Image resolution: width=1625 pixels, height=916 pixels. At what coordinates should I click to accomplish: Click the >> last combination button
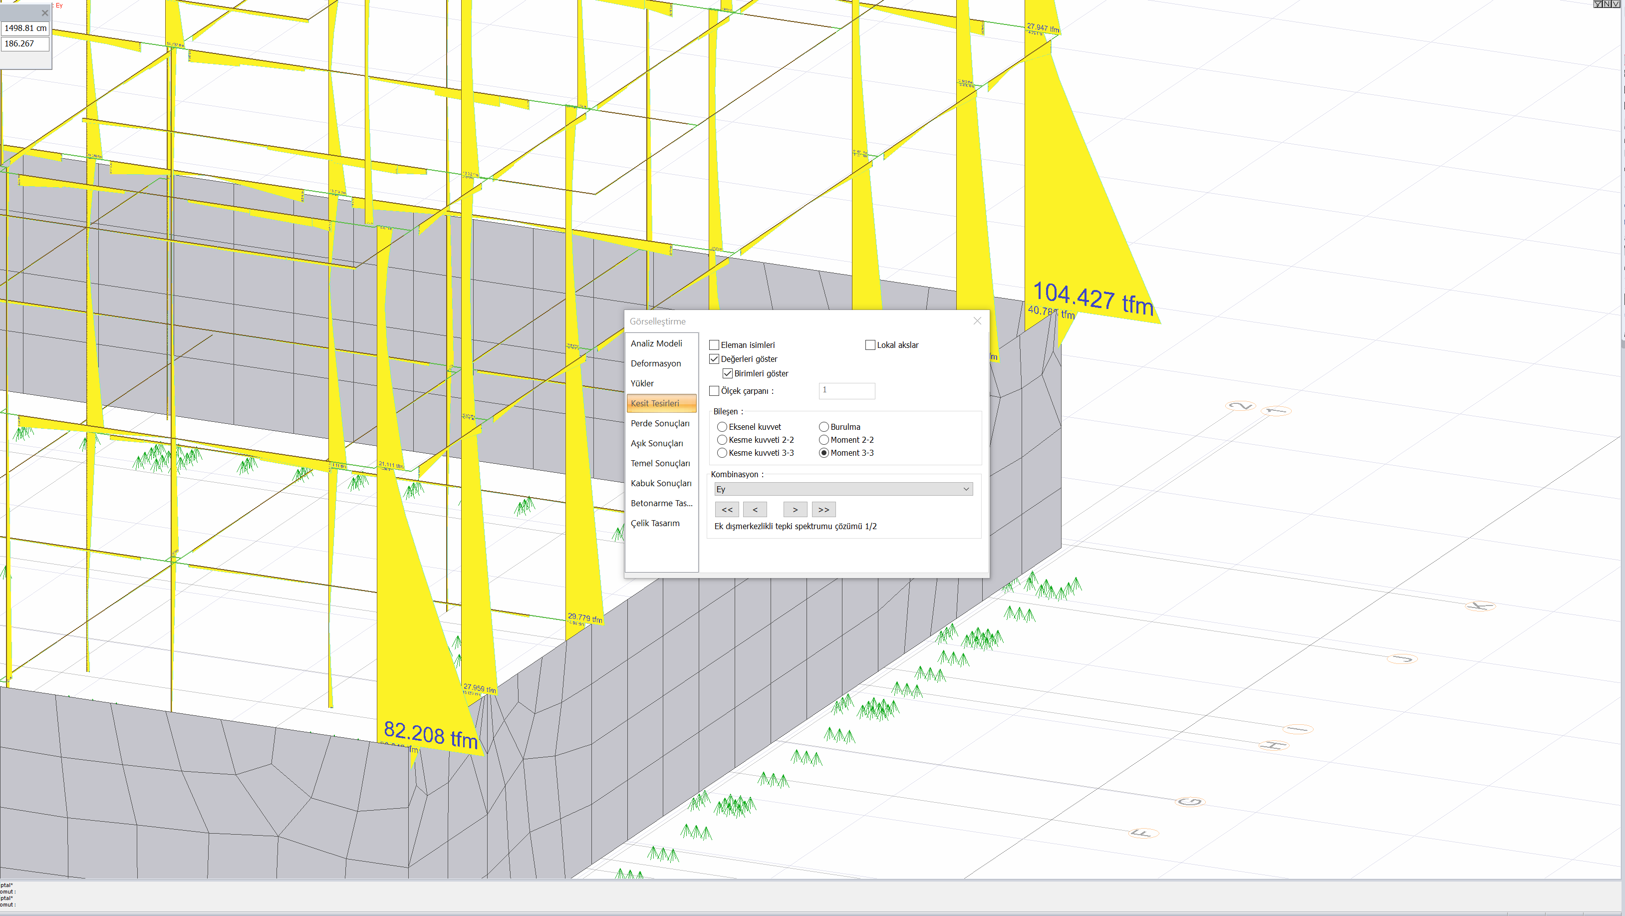823,510
